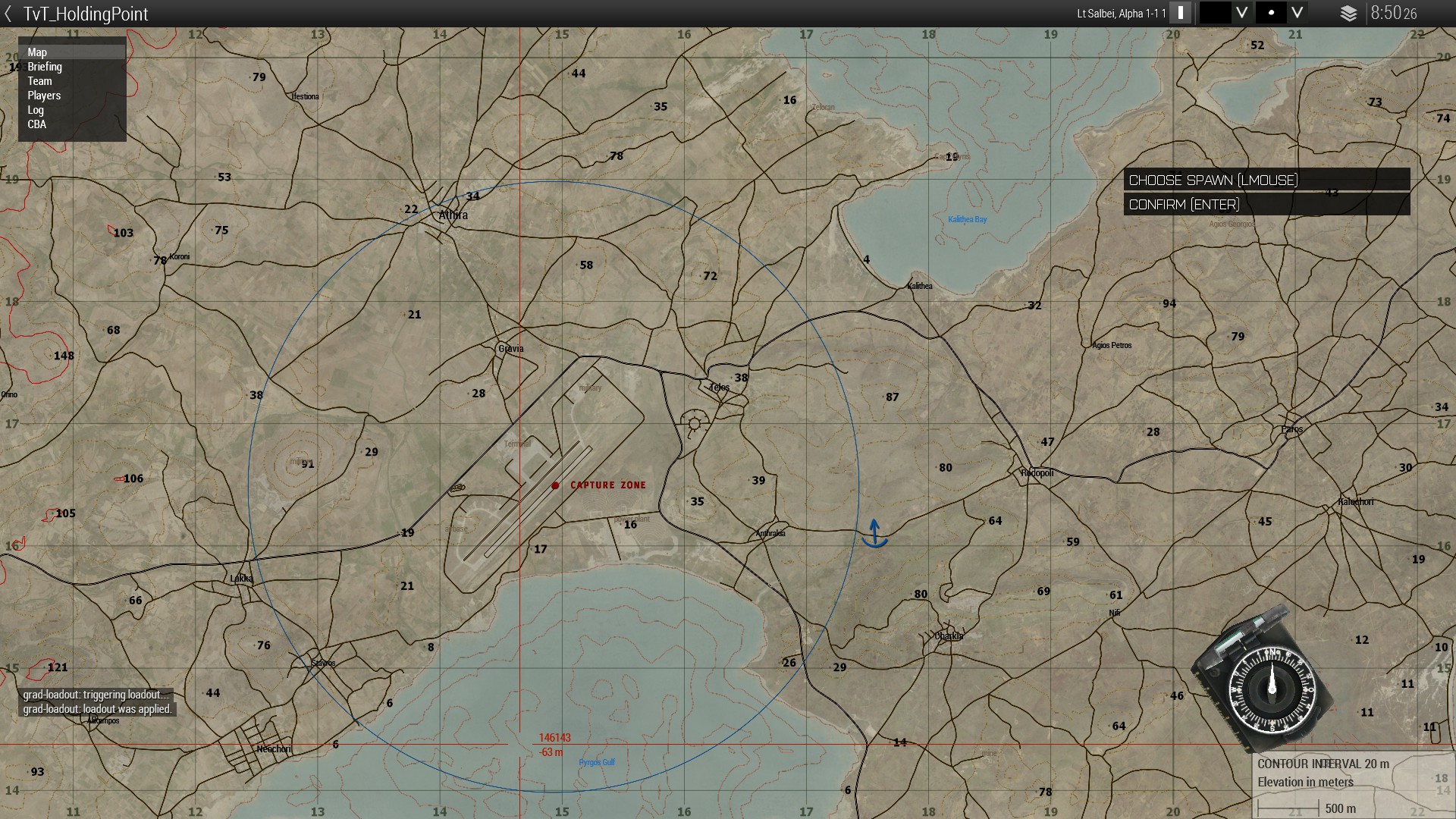Click the Kalithea Bay label

[968, 220]
